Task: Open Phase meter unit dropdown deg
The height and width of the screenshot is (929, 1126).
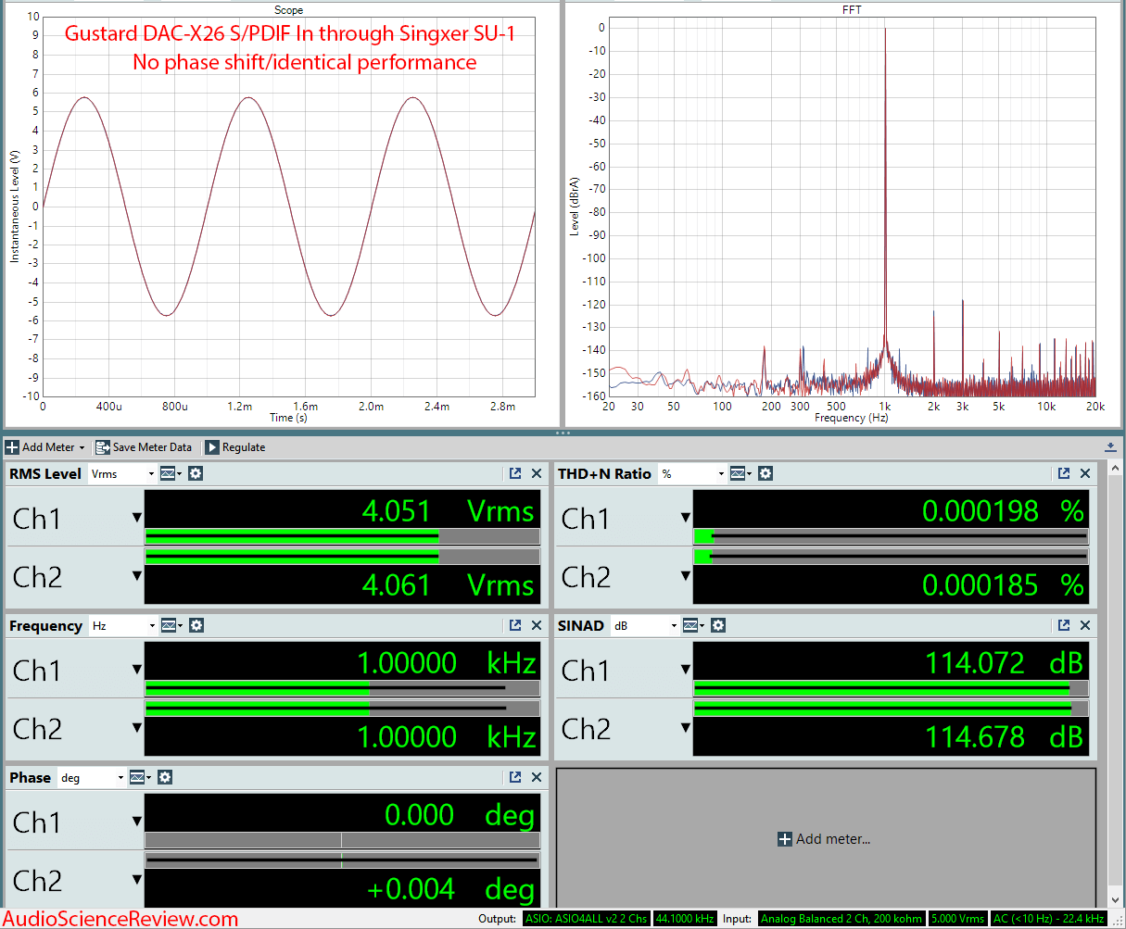Action: click(x=91, y=777)
